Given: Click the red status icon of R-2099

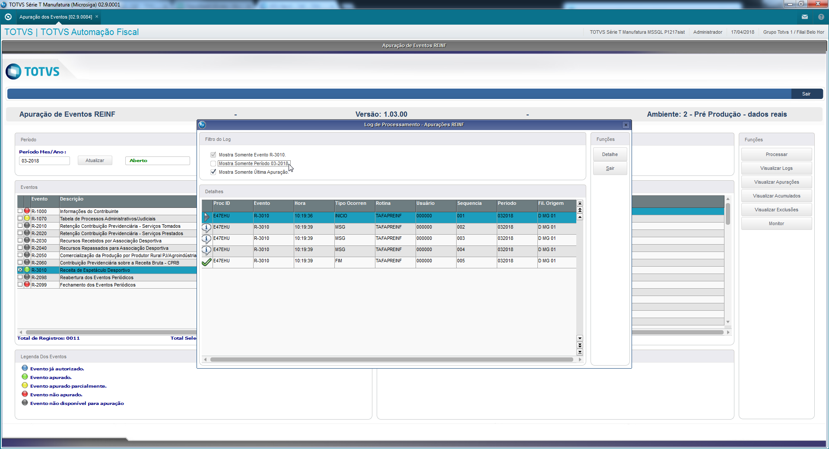Looking at the screenshot, I should (27, 284).
